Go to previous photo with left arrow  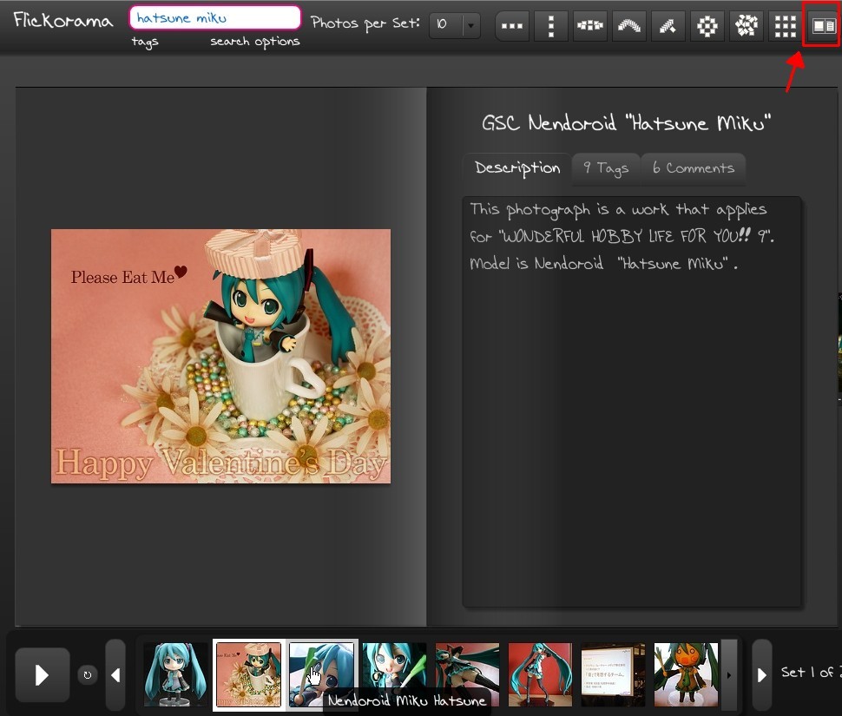click(115, 674)
